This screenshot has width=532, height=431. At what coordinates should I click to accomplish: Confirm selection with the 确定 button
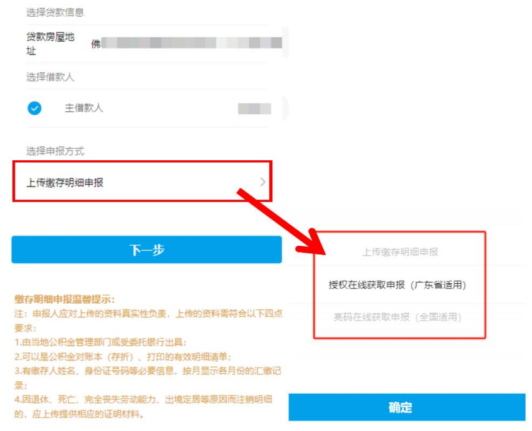pyautogui.click(x=407, y=407)
